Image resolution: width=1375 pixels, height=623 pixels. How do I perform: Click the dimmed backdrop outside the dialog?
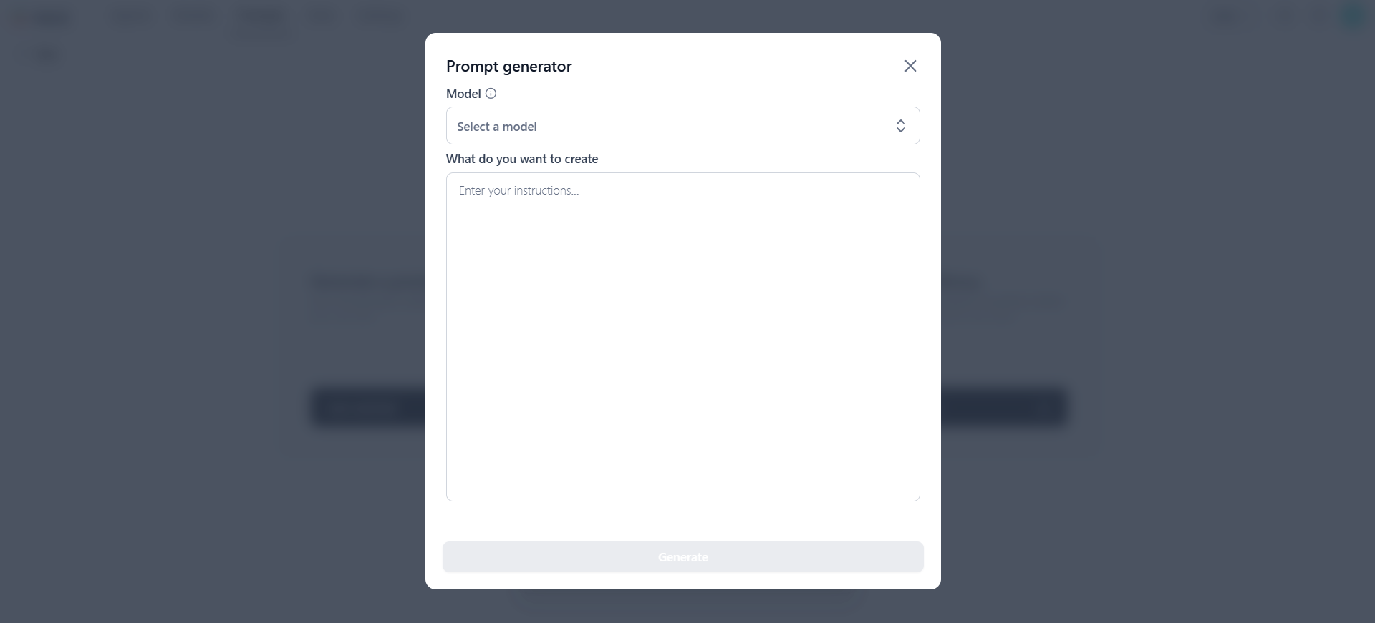[179, 501]
